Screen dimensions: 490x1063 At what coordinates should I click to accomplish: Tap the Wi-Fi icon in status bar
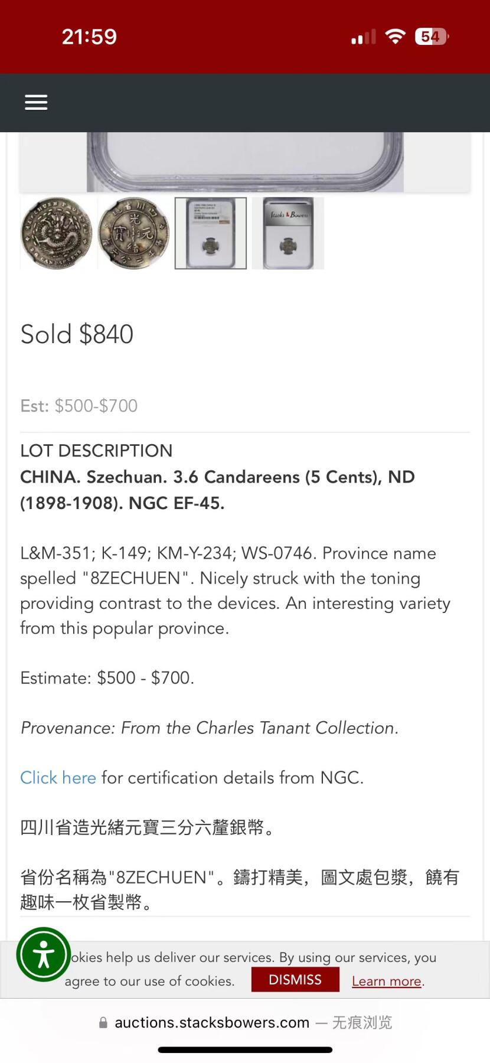click(395, 37)
